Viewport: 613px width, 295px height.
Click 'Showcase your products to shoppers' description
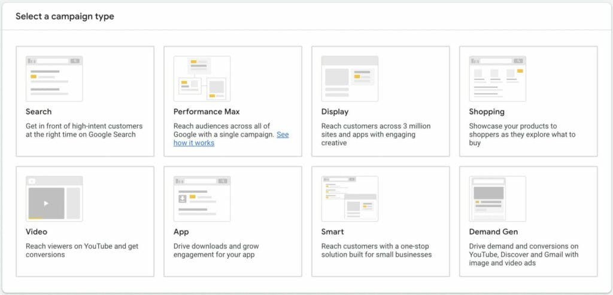click(522, 134)
